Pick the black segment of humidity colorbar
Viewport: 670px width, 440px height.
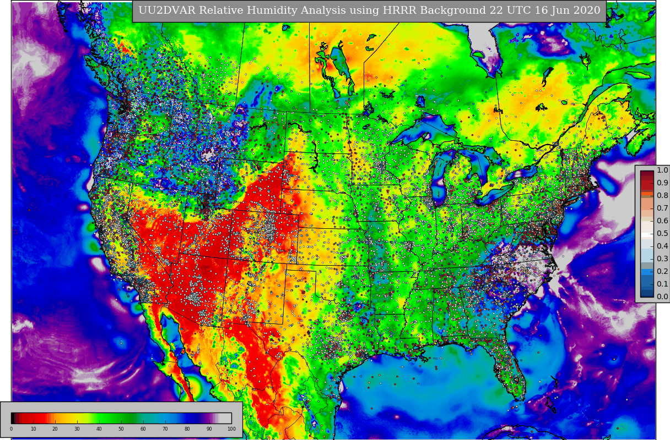[x=13, y=418]
